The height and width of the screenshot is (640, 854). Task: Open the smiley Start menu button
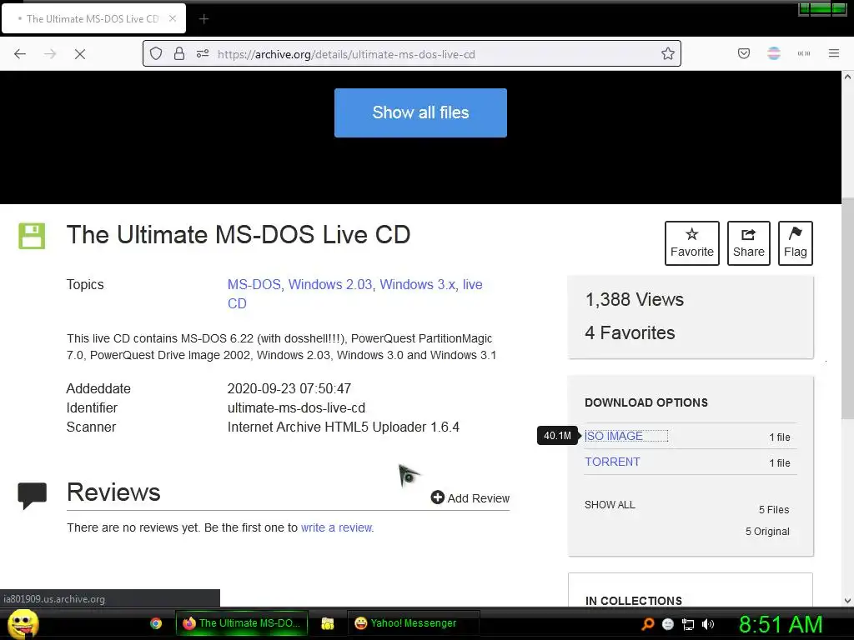(23, 623)
